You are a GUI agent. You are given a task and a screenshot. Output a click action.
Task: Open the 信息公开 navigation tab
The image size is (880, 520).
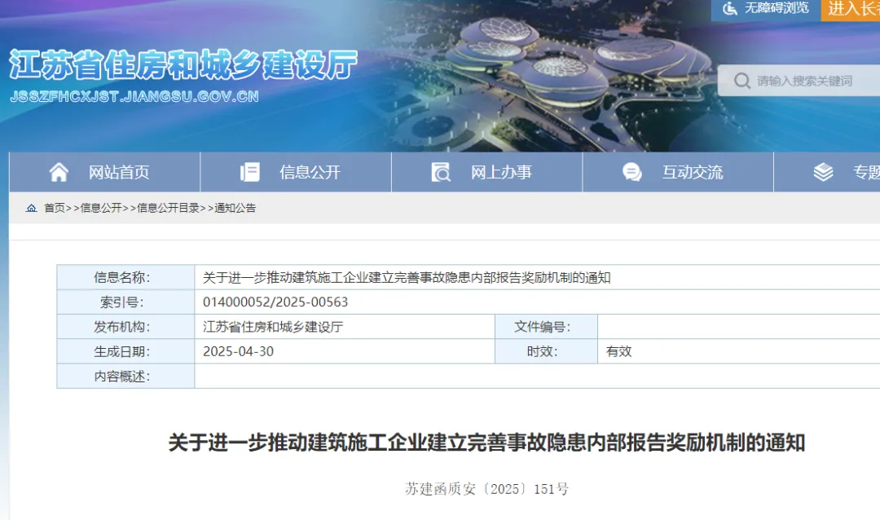pos(296,172)
